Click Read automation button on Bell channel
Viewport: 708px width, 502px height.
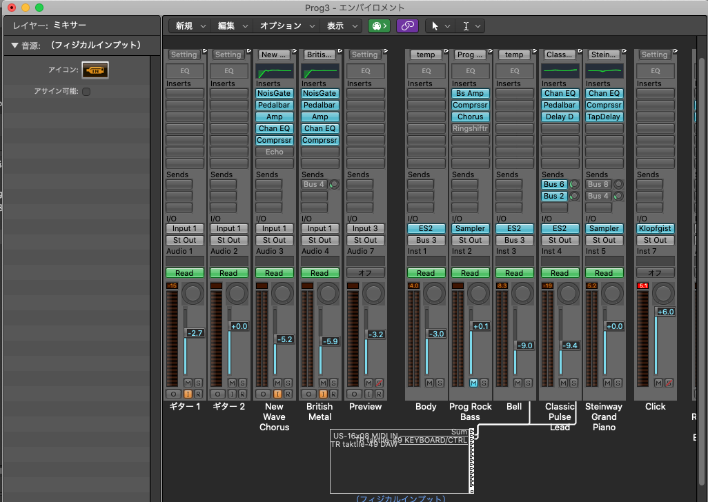click(x=514, y=273)
